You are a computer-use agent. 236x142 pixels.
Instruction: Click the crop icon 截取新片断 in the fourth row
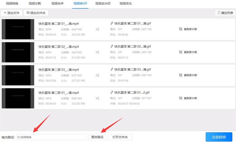tap(181, 98)
